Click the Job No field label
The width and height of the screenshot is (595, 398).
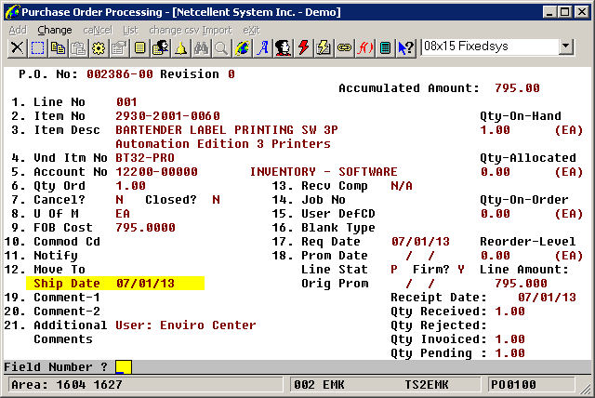(x=323, y=200)
